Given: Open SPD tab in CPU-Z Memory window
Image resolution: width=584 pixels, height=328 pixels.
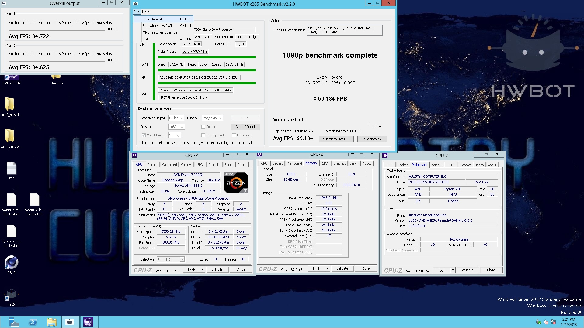Looking at the screenshot, I should (325, 163).
